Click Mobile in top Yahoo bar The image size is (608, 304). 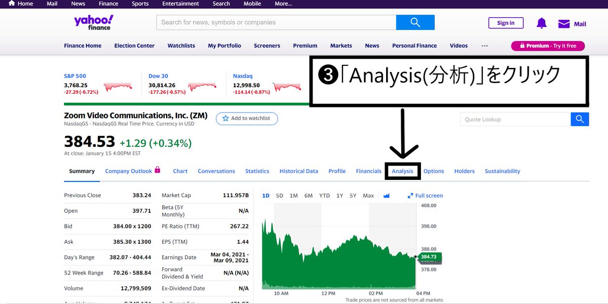pyautogui.click(x=252, y=4)
